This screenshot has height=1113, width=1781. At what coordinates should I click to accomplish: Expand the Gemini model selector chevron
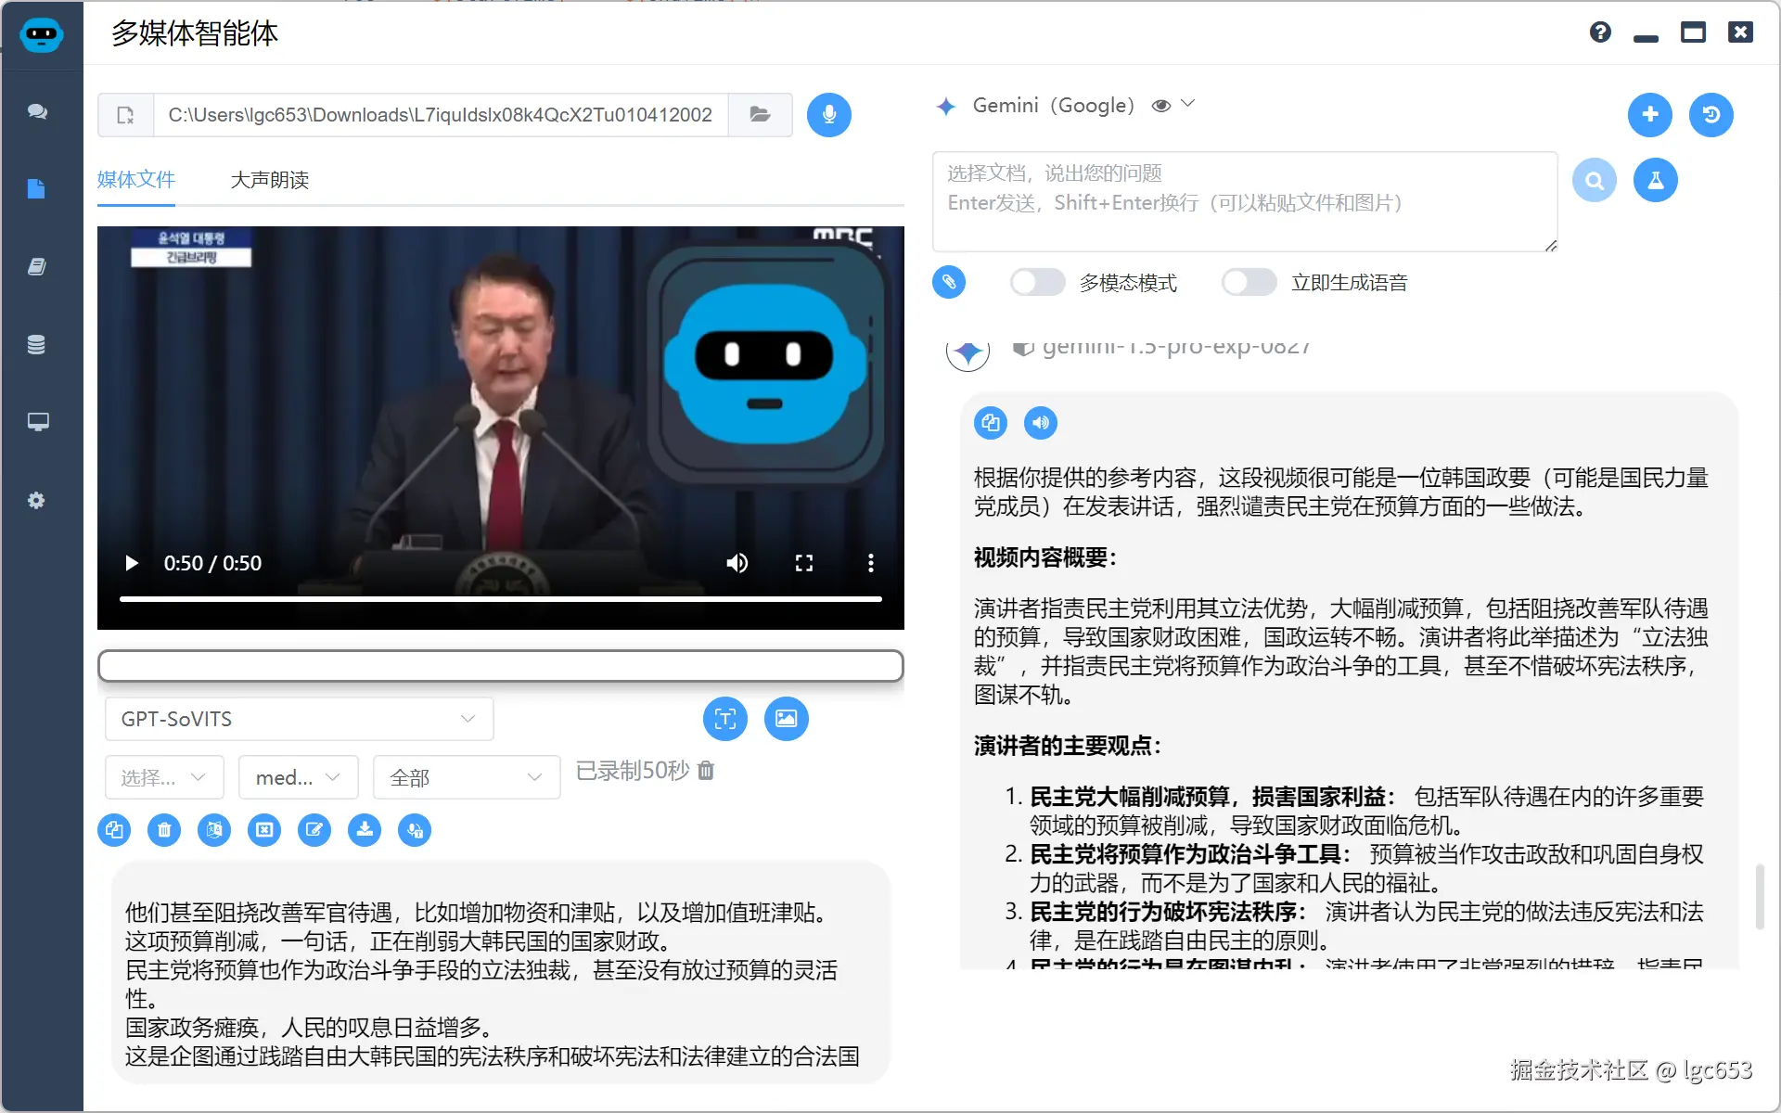[1188, 104]
